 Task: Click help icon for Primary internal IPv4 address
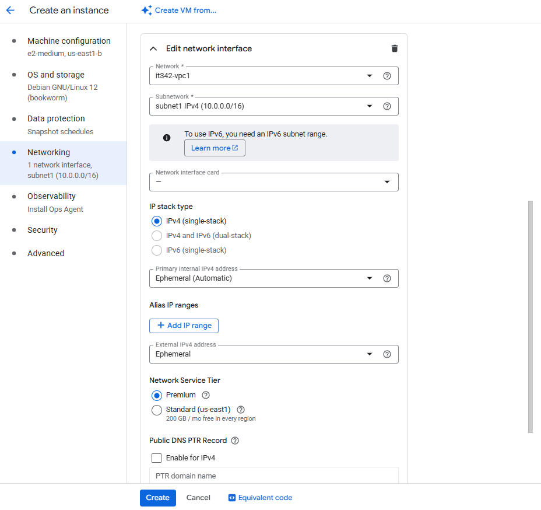pos(387,278)
